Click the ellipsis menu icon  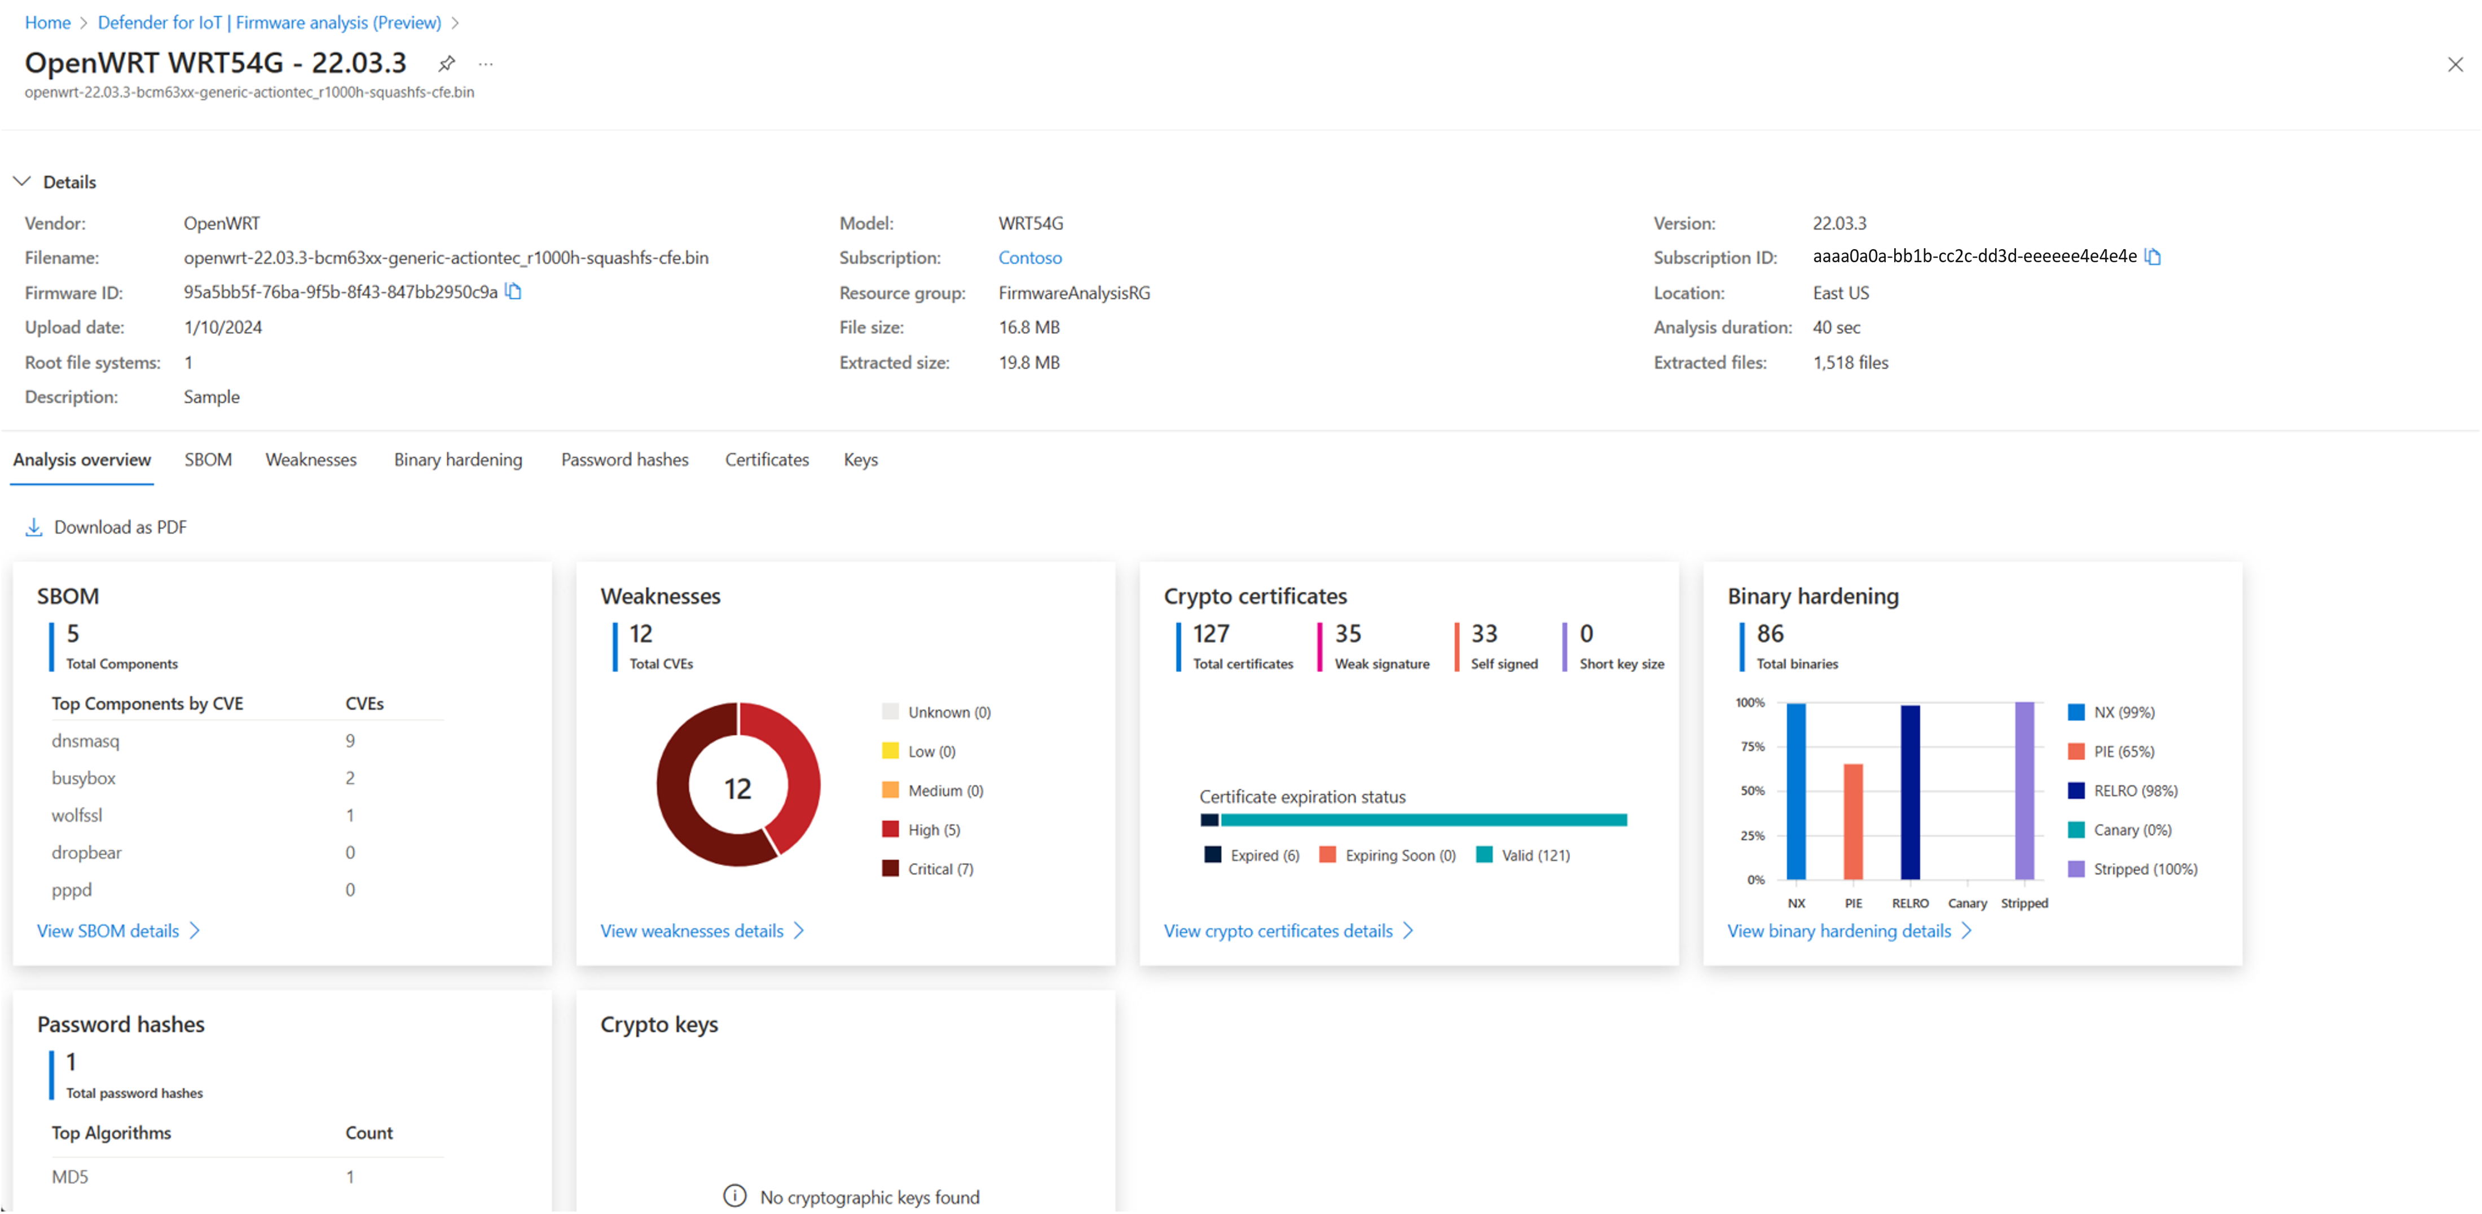486,63
